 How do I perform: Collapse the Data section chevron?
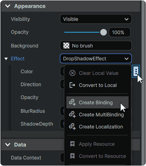tap(8, 145)
